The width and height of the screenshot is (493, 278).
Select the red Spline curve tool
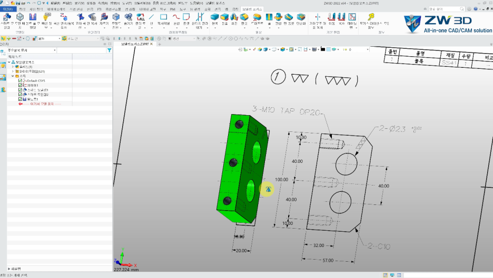pyautogui.click(x=176, y=17)
